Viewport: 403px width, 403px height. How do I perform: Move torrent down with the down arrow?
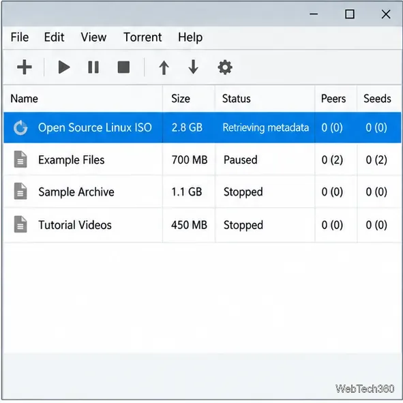[193, 67]
